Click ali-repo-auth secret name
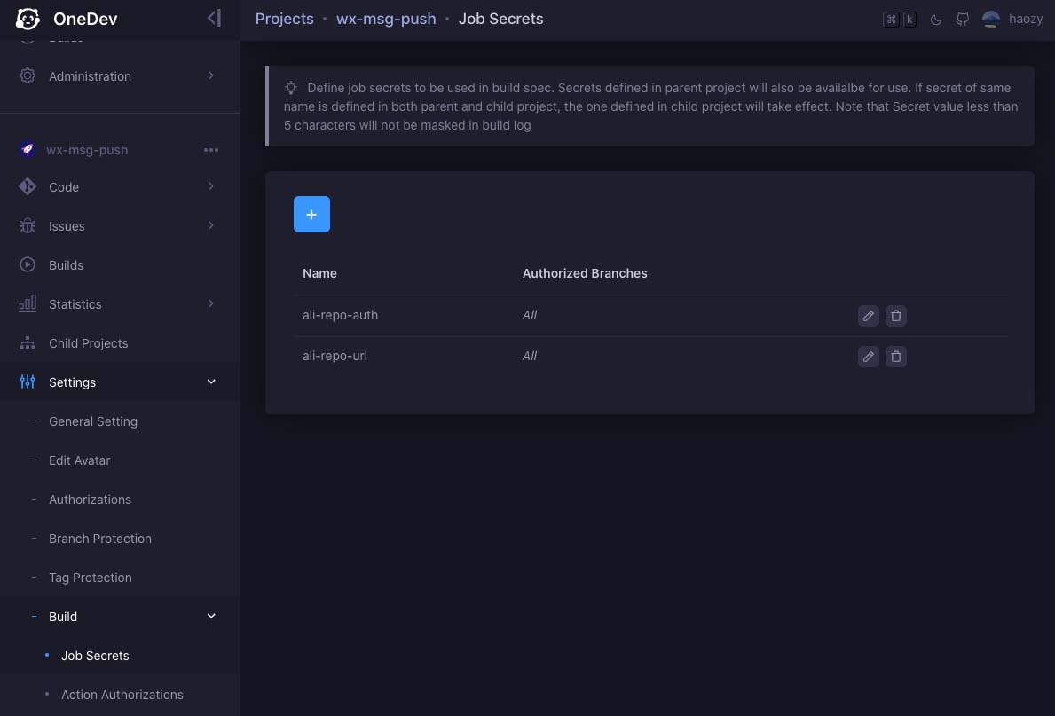The image size is (1055, 716). click(x=340, y=315)
